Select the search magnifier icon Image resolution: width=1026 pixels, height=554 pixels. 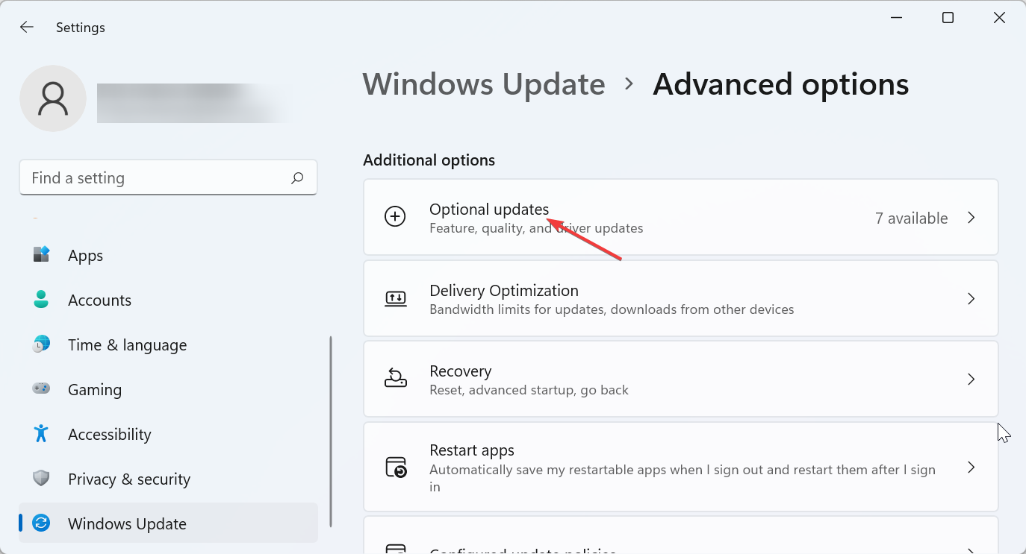(x=297, y=178)
